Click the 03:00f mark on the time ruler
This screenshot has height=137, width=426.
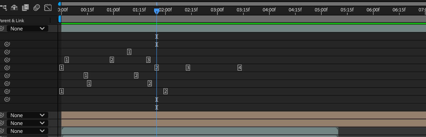point(217,10)
